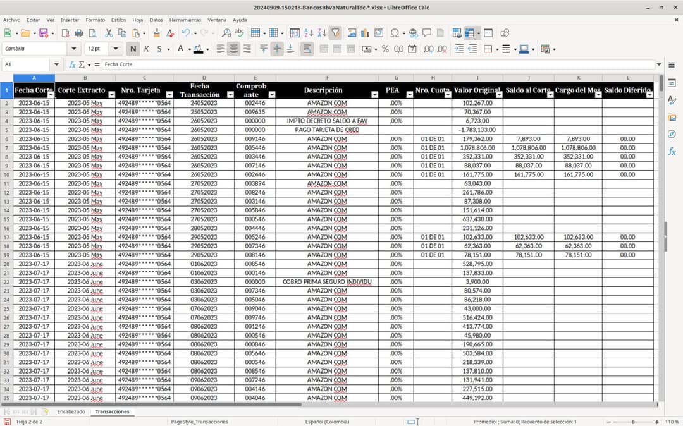Select column F header
Viewport: 683px width, 426px height.
coord(327,78)
